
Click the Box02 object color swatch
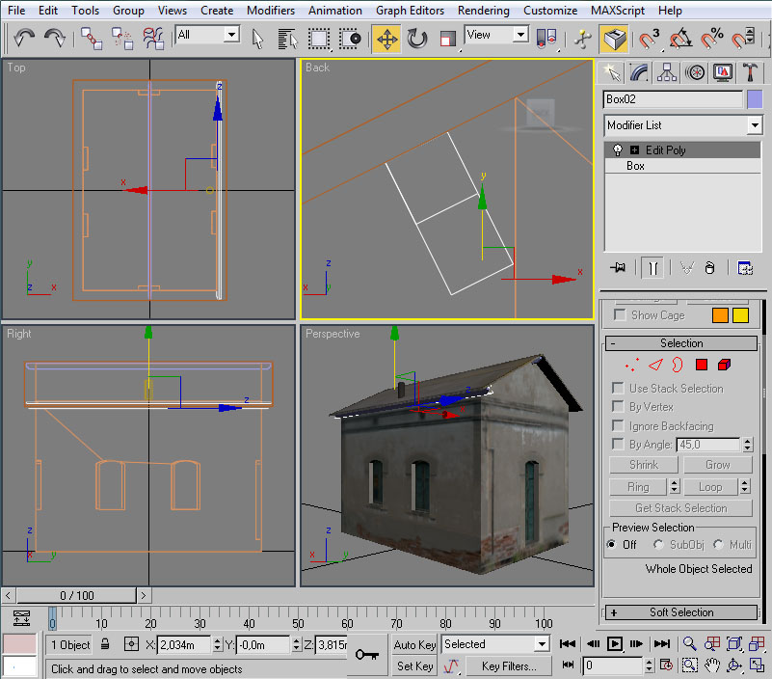[754, 98]
